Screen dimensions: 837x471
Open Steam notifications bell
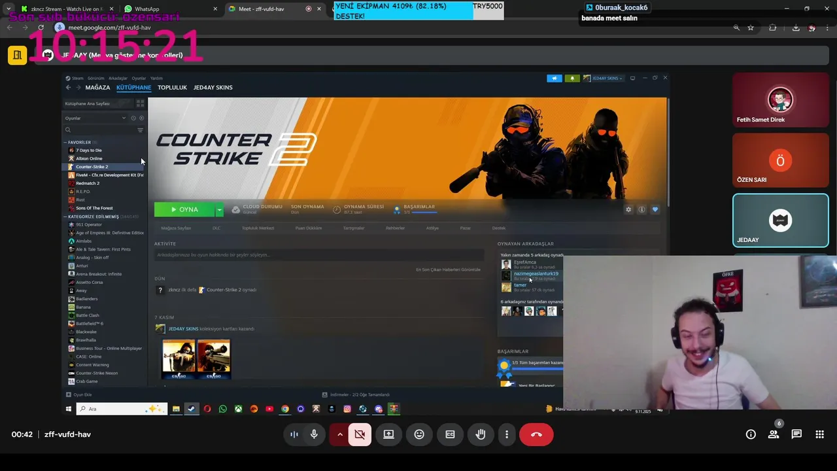tap(572, 78)
